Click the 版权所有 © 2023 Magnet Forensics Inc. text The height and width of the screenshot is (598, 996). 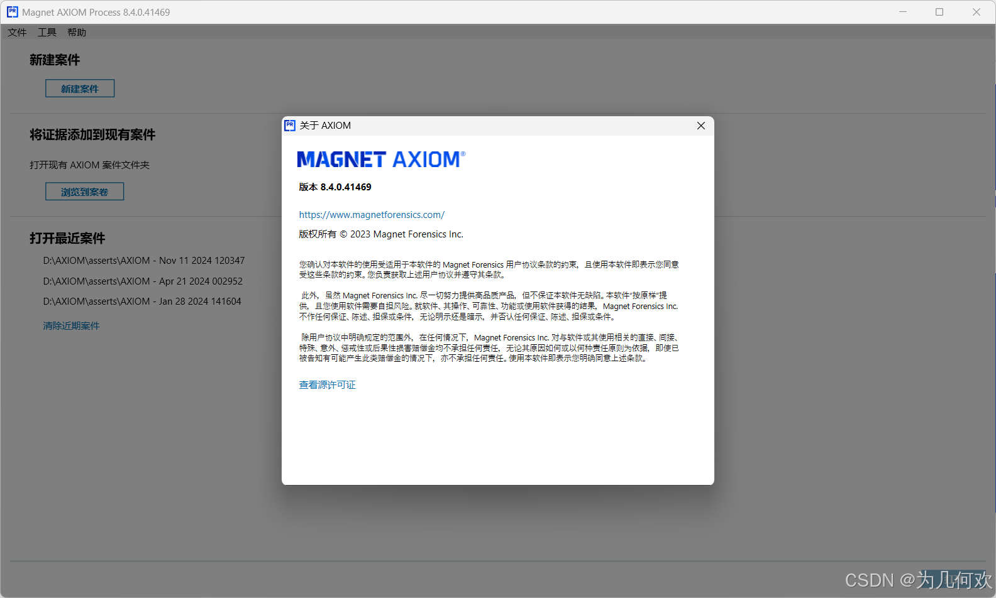pos(381,234)
